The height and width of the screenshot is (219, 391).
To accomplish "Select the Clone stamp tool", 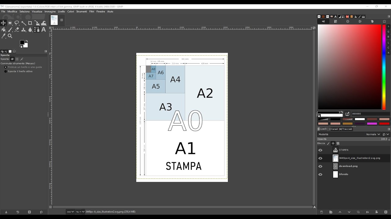I will pos(24,30).
